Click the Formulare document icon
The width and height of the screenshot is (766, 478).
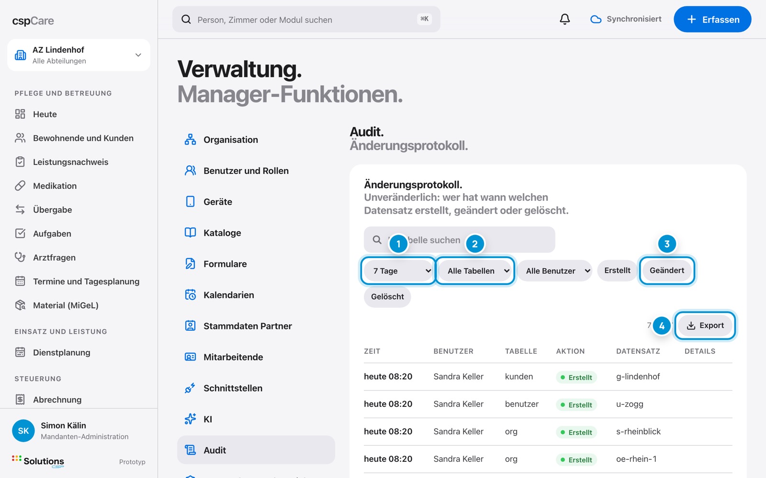click(191, 264)
